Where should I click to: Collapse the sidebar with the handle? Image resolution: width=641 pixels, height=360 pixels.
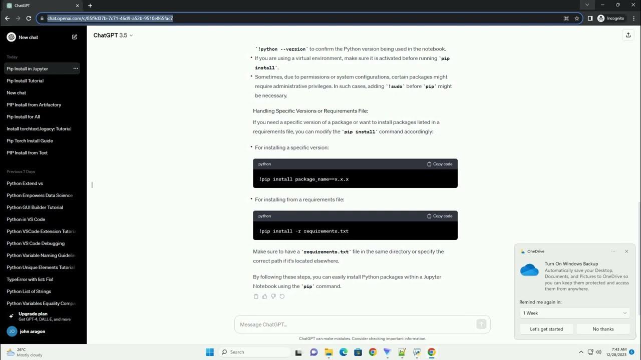[x=92, y=185]
